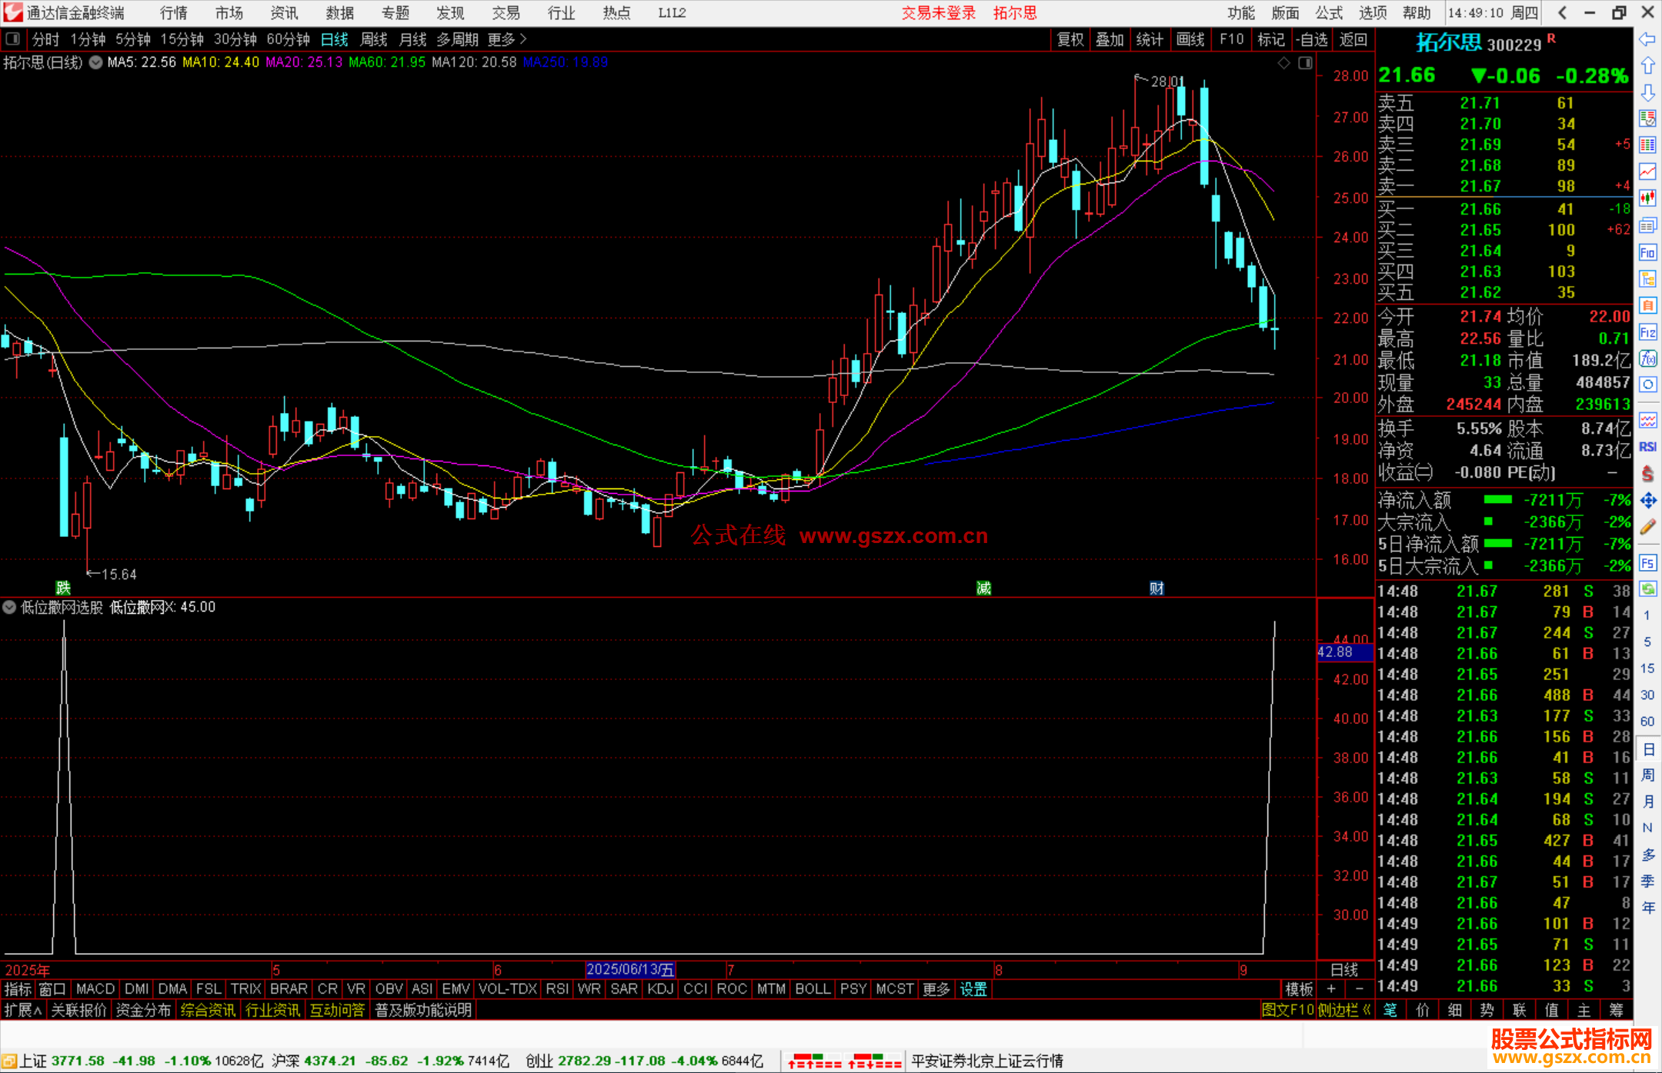Click the RSI indicator sidebar icon
The width and height of the screenshot is (1662, 1073).
[x=1647, y=447]
